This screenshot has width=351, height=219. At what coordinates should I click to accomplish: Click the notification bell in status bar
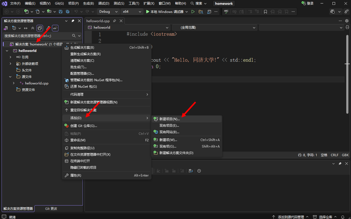(343, 217)
